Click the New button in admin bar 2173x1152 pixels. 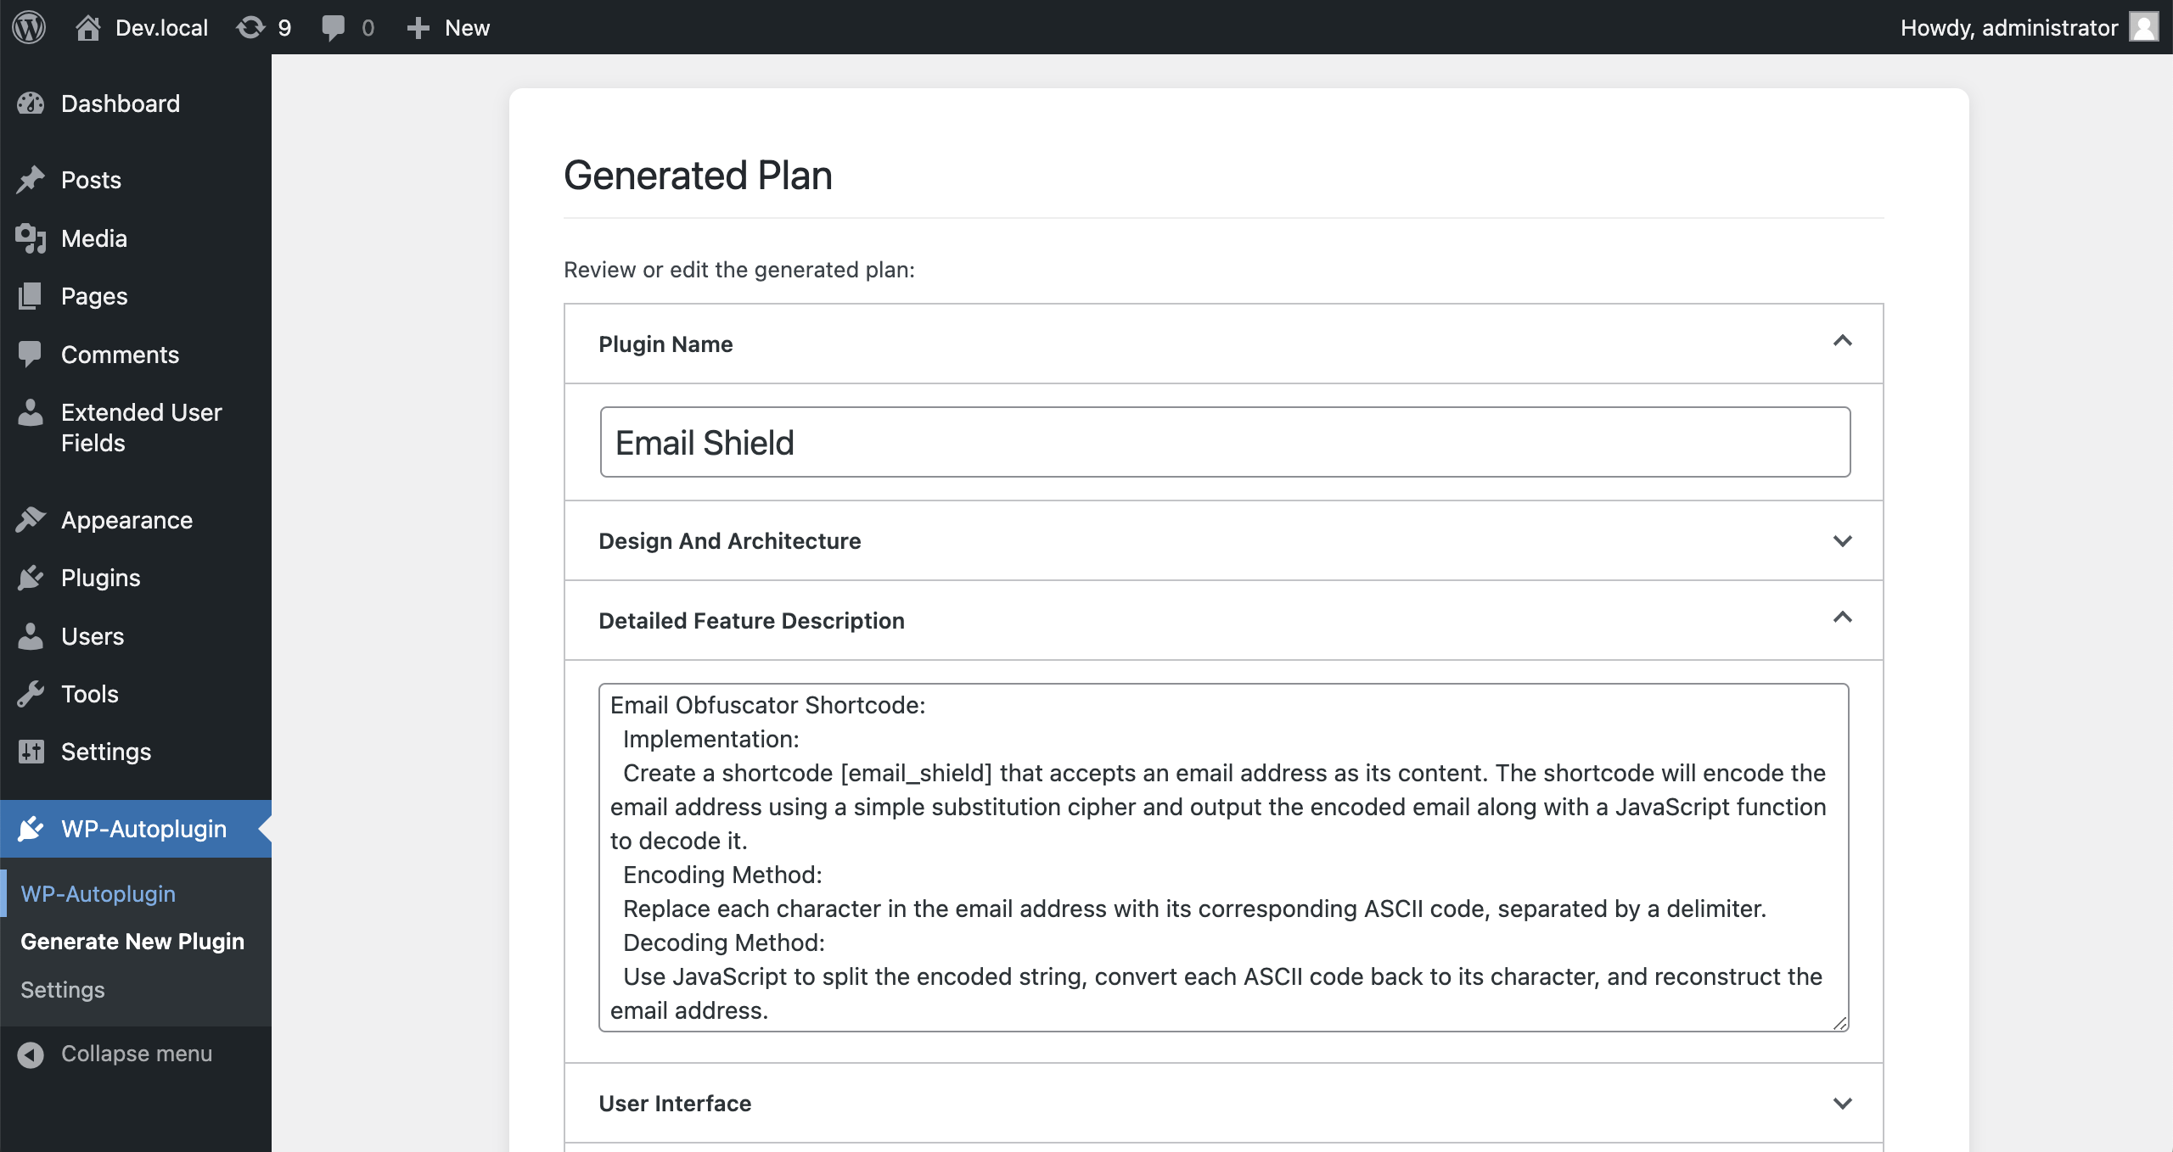click(x=449, y=27)
